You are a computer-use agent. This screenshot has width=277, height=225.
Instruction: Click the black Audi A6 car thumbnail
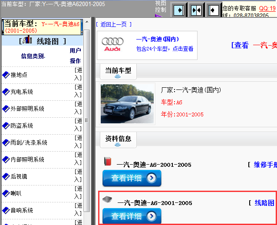[127, 104]
